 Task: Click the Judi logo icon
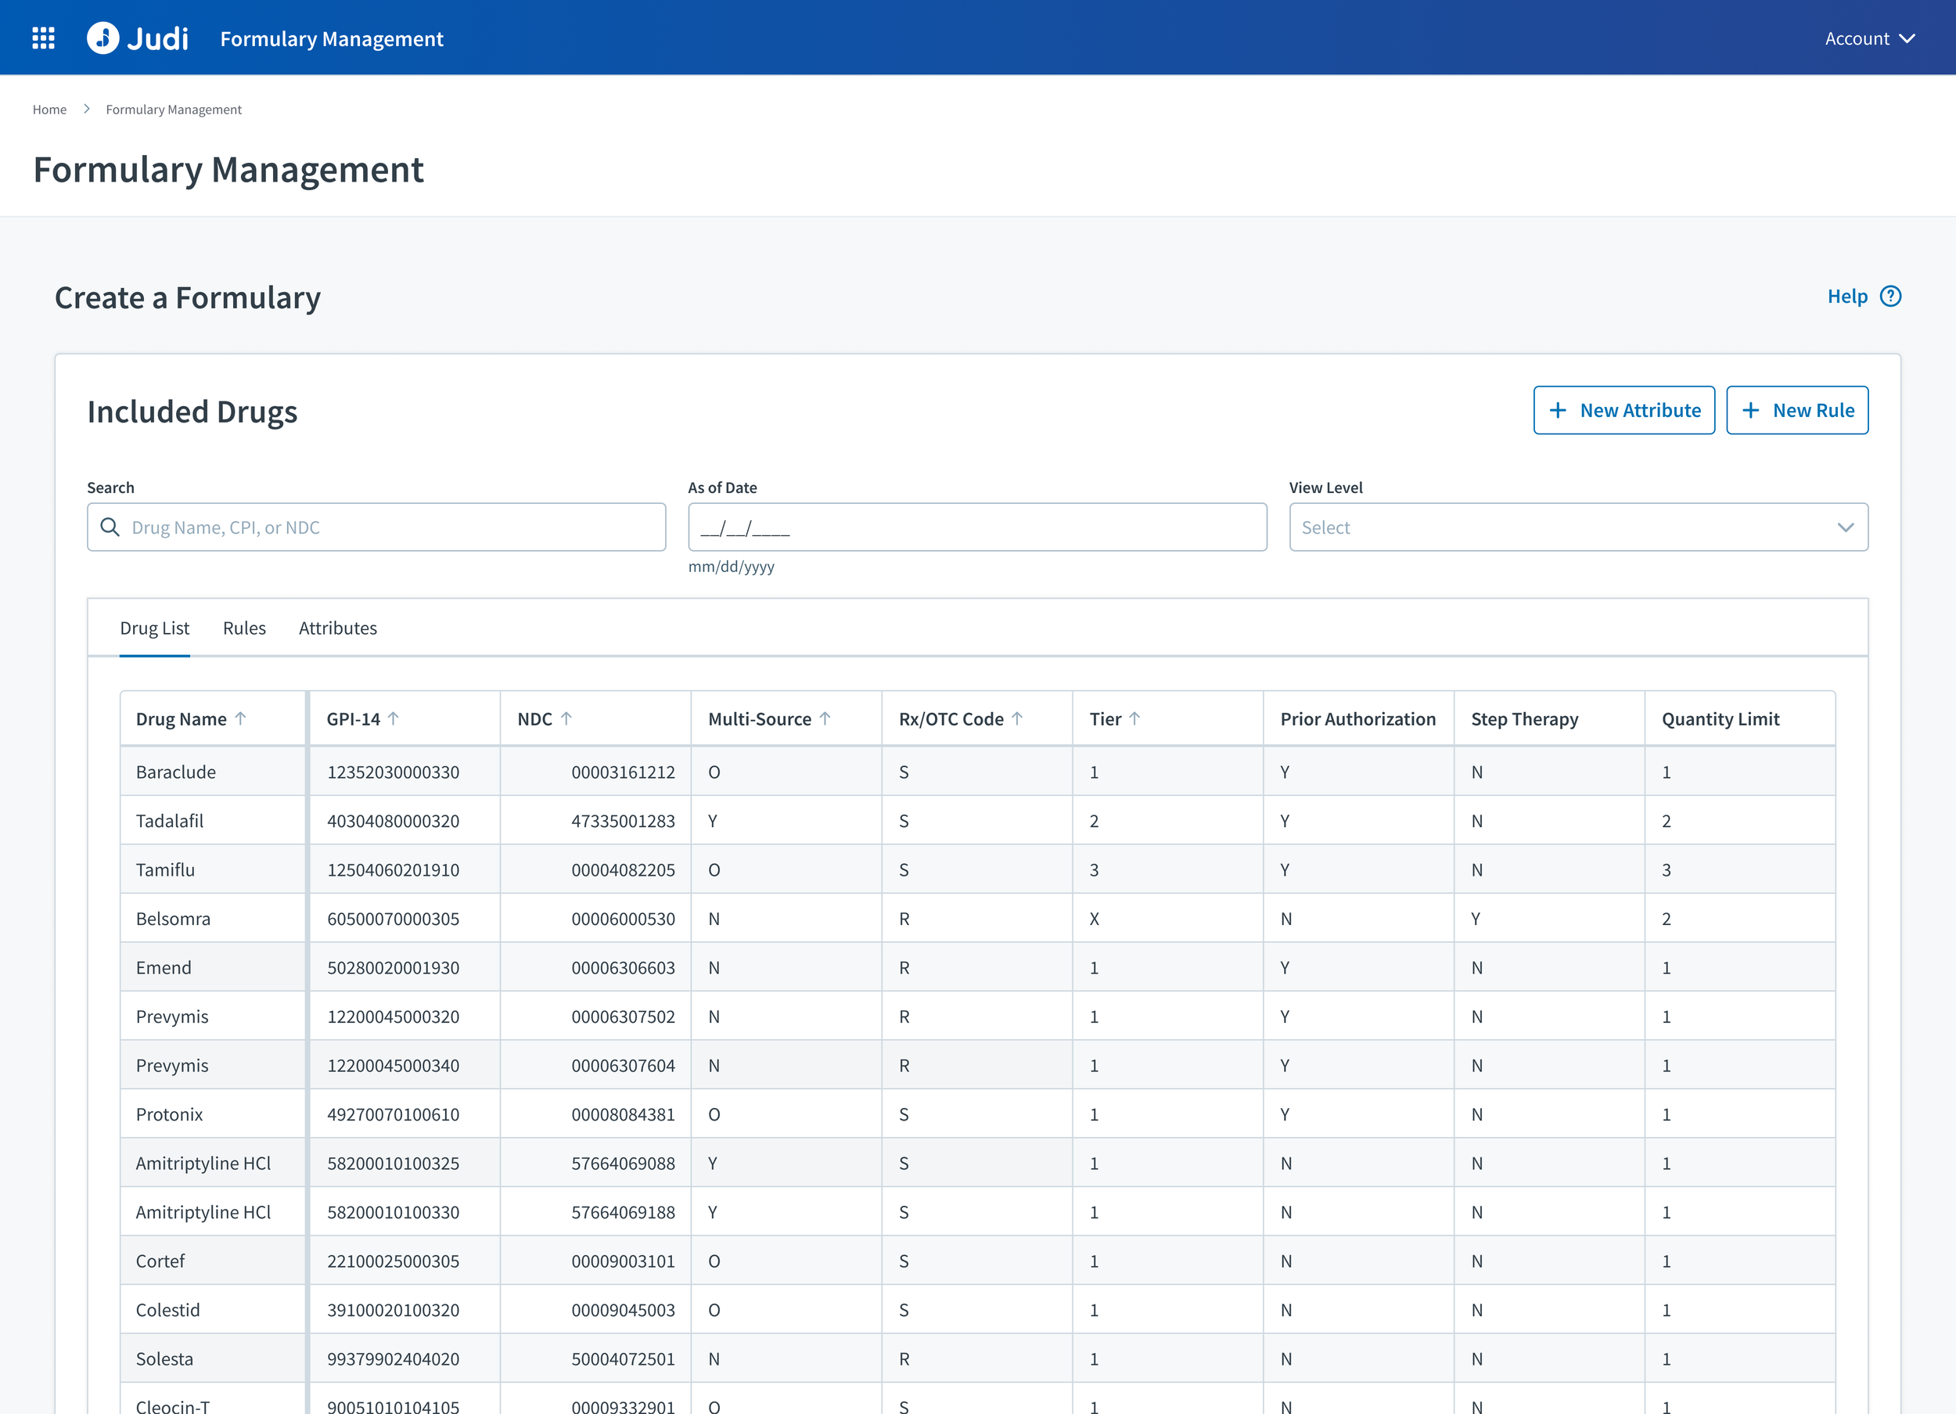coord(102,38)
